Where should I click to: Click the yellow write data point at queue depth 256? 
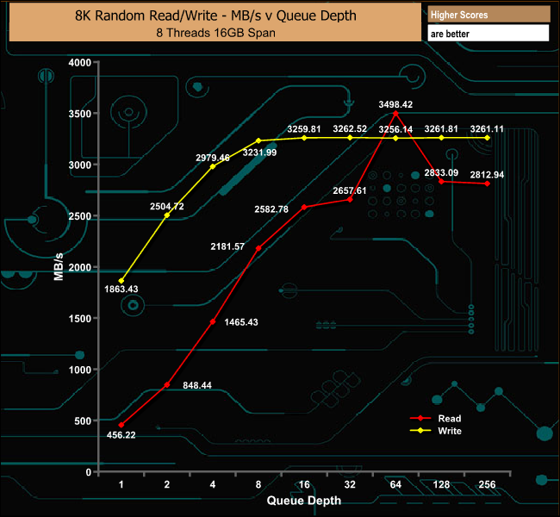pyautogui.click(x=487, y=138)
